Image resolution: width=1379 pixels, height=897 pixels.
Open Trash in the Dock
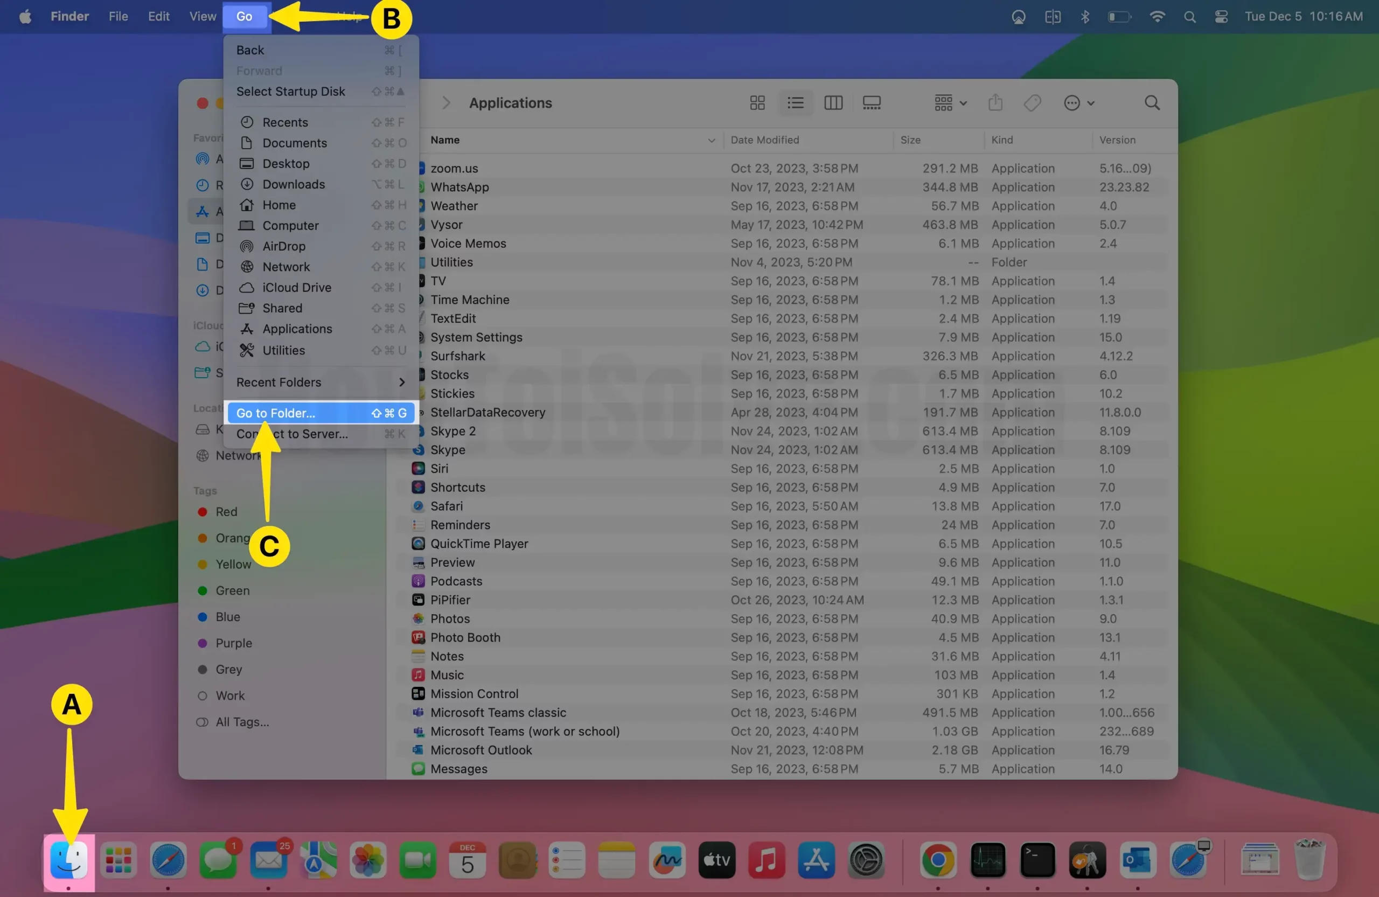point(1310,860)
